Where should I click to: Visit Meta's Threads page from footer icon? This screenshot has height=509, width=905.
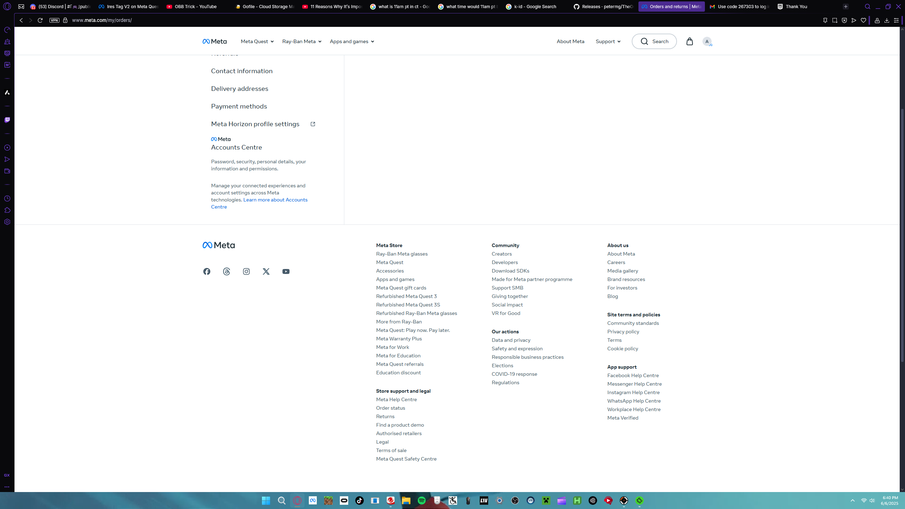point(227,271)
